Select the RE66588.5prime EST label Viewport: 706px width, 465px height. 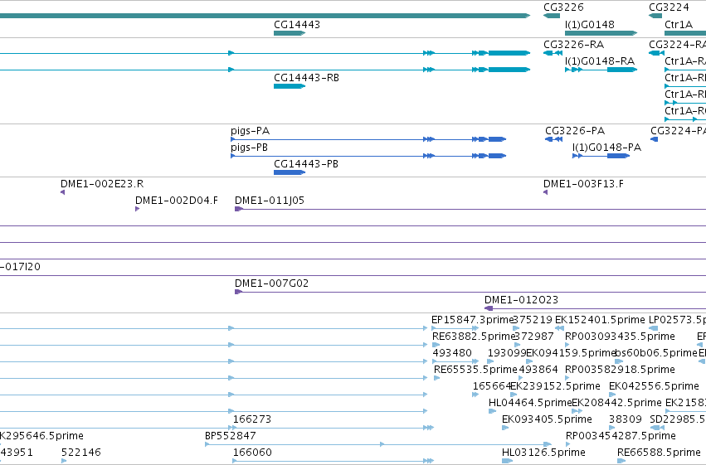point(659,453)
